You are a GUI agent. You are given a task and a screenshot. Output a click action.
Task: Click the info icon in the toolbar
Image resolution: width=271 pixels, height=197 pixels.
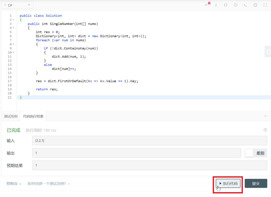coord(216,5)
